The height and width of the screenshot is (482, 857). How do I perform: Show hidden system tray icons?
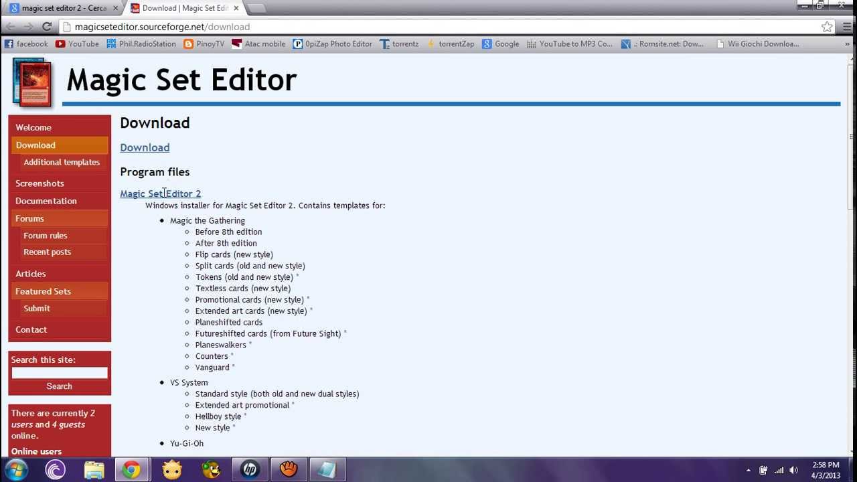click(x=749, y=470)
